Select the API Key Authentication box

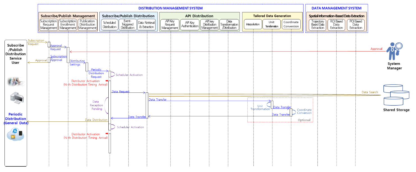190,25
